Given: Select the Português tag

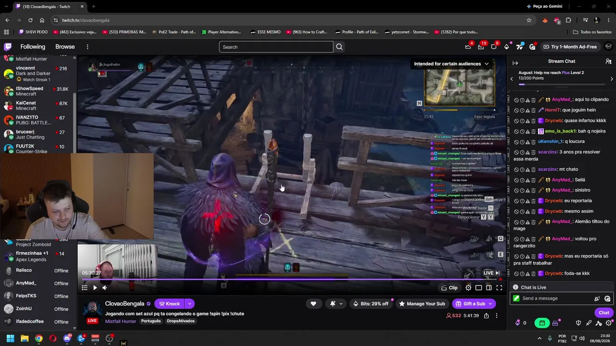Looking at the screenshot, I should (x=151, y=321).
